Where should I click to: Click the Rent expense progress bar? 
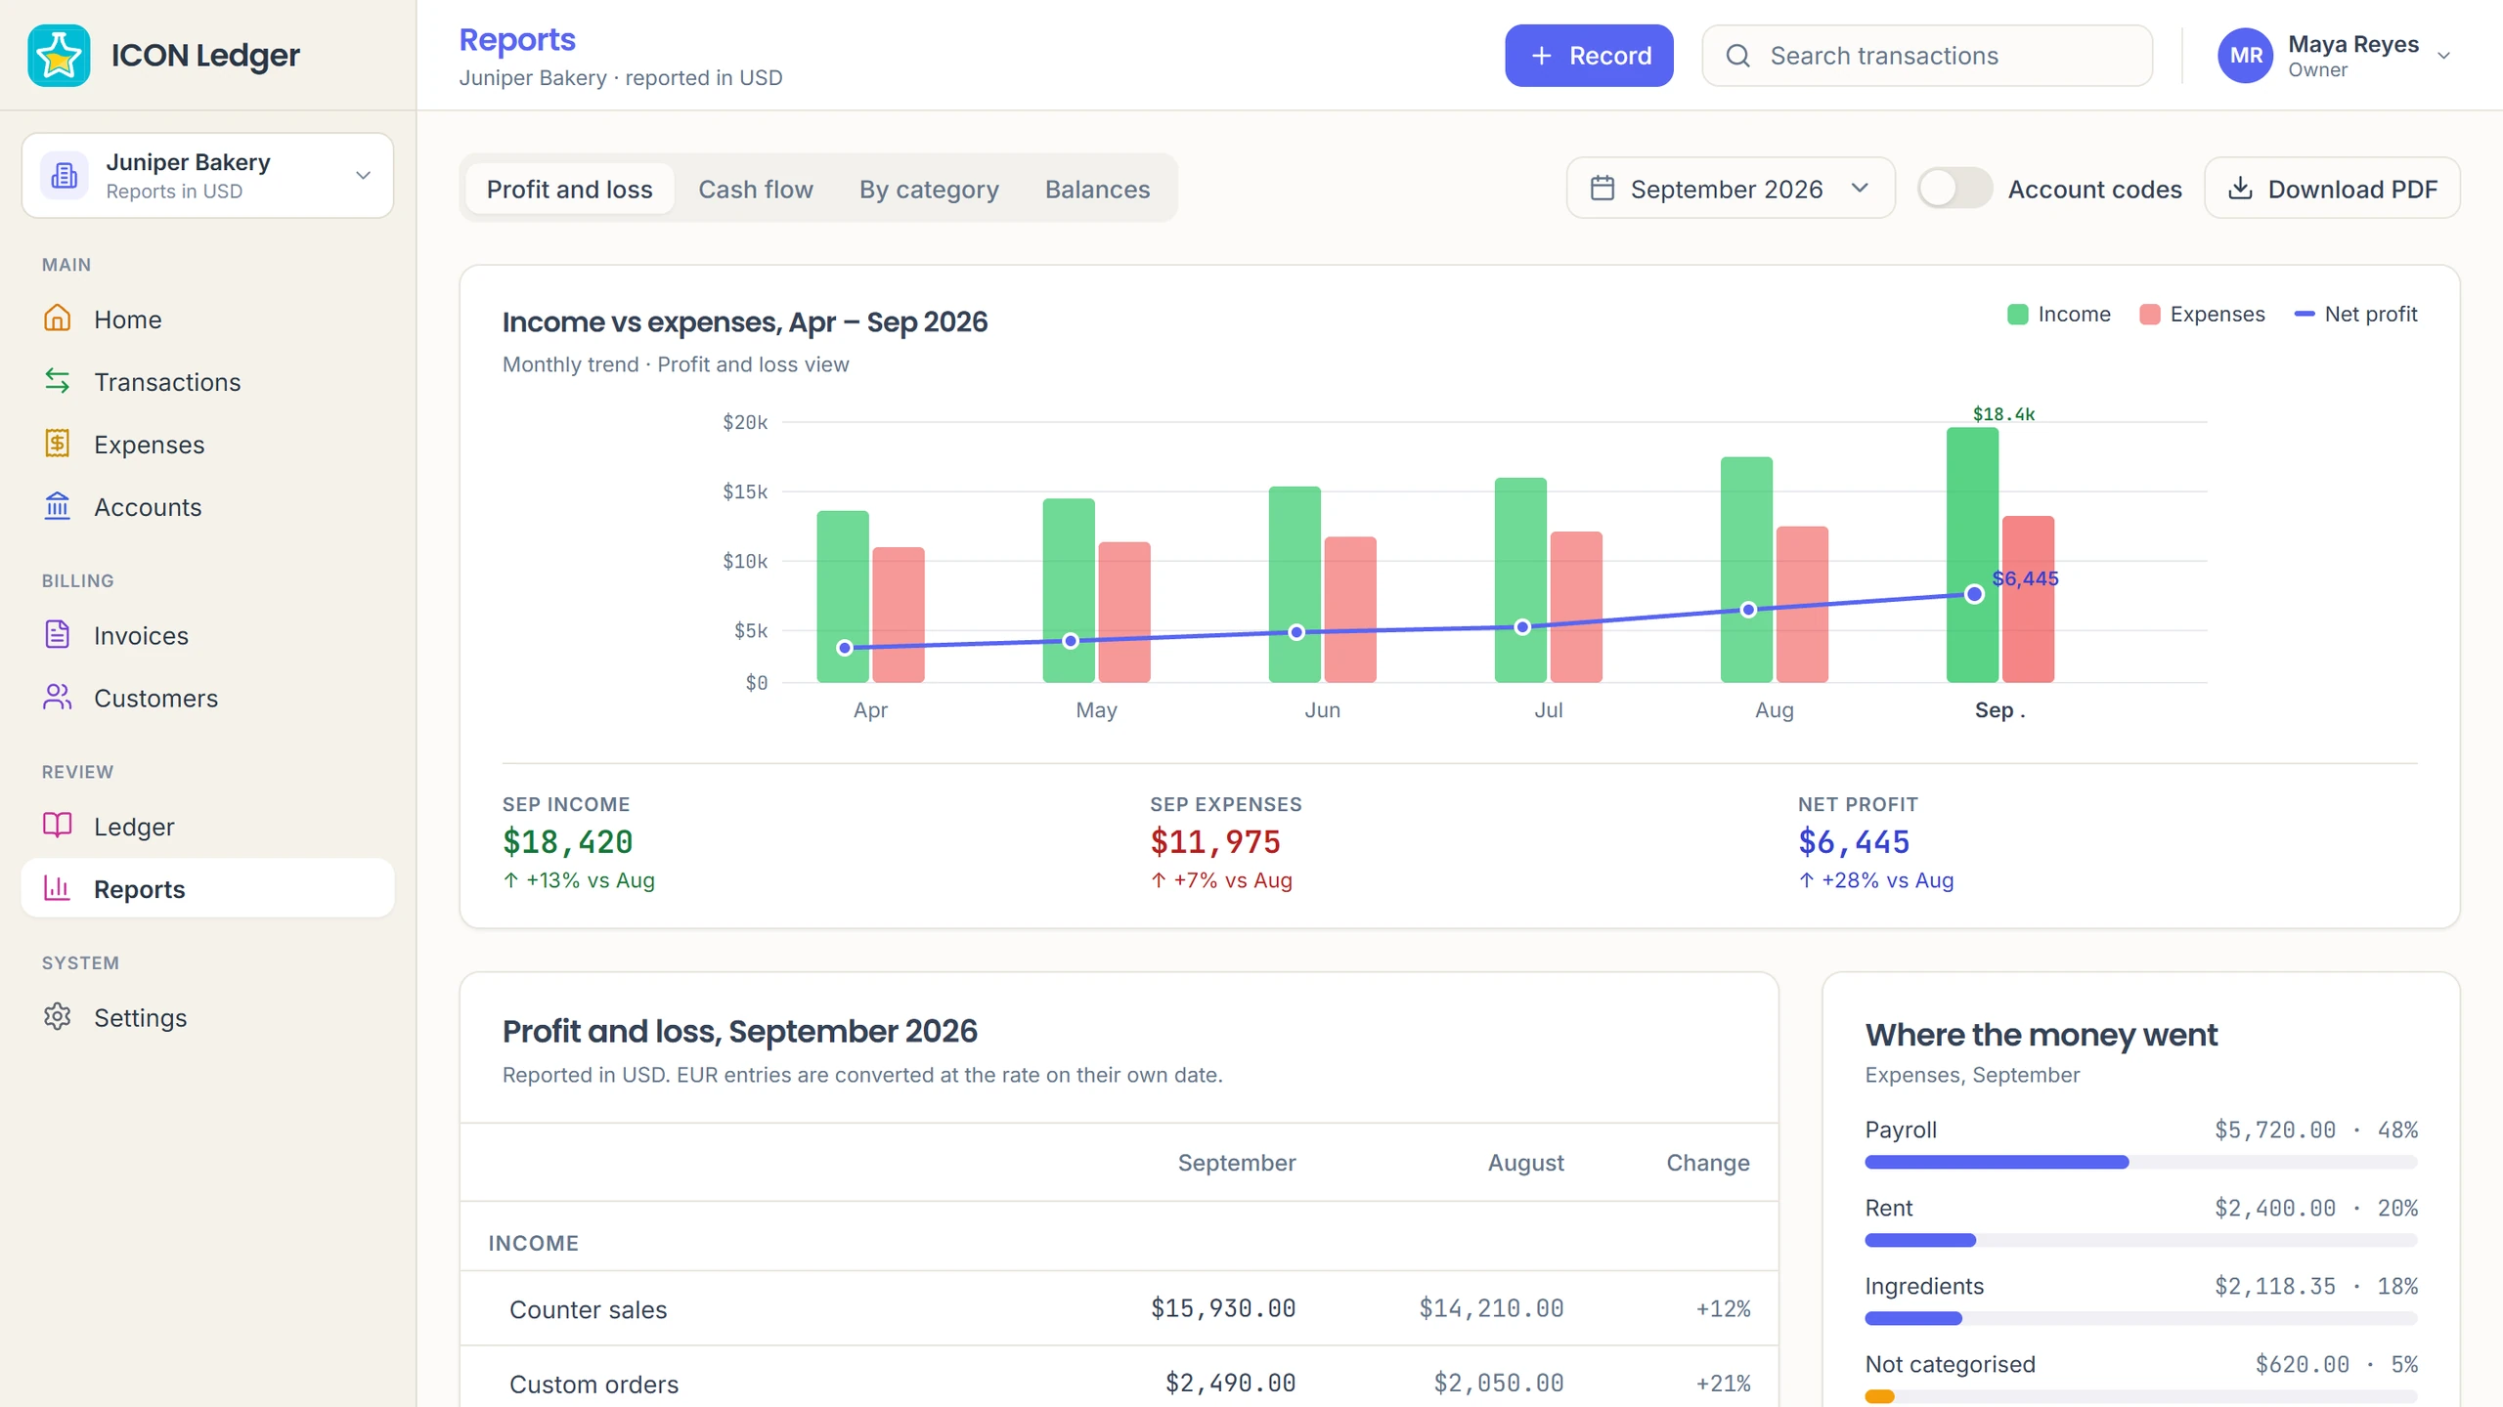[2141, 1240]
